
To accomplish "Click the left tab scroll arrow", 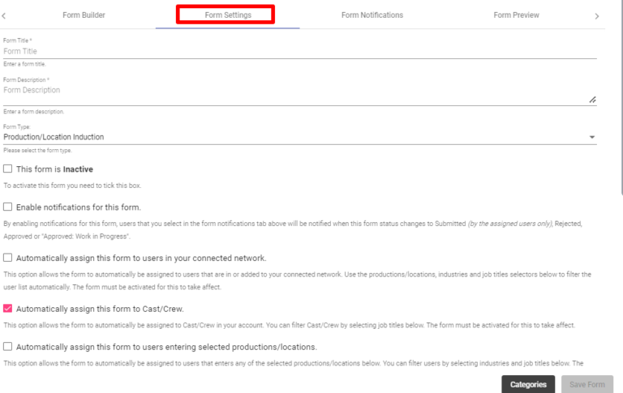I will tap(4, 16).
